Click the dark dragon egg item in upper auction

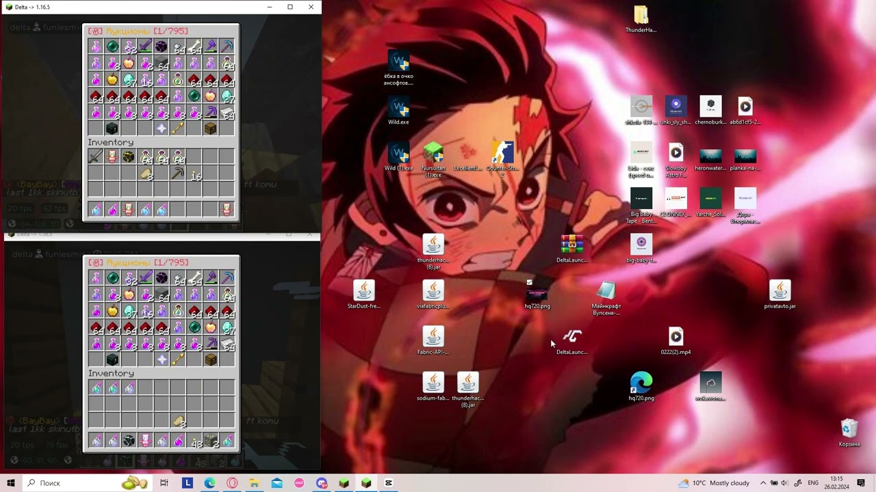click(162, 46)
